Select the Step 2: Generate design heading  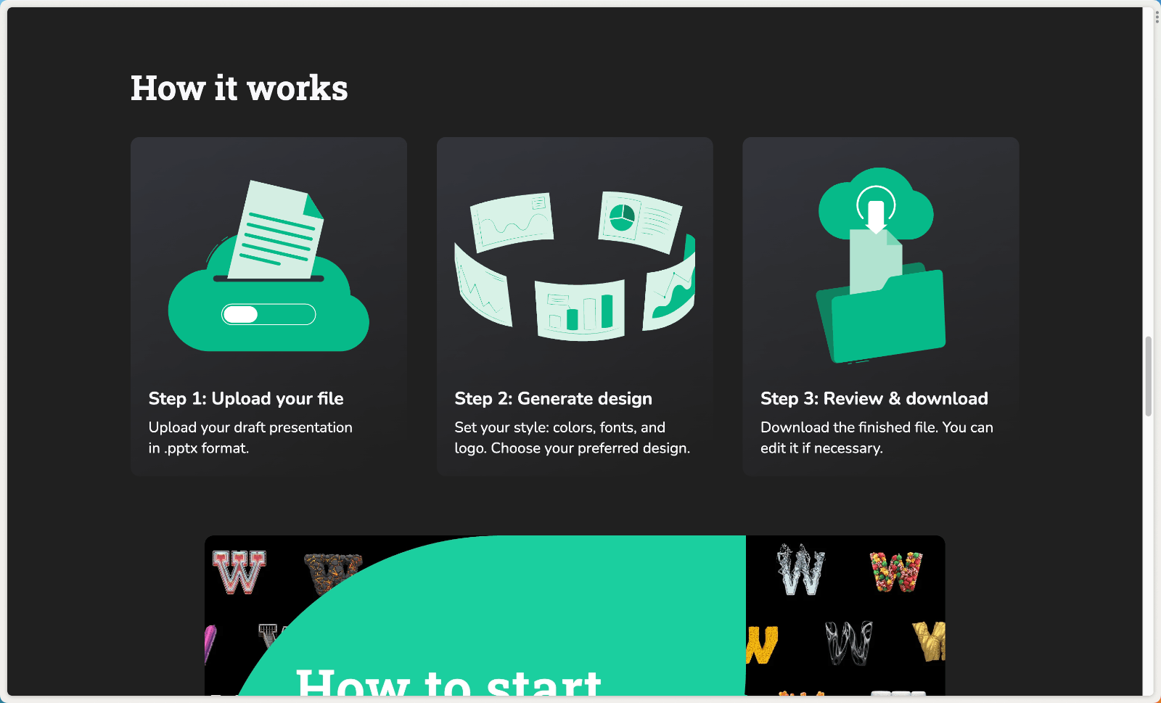tap(553, 398)
